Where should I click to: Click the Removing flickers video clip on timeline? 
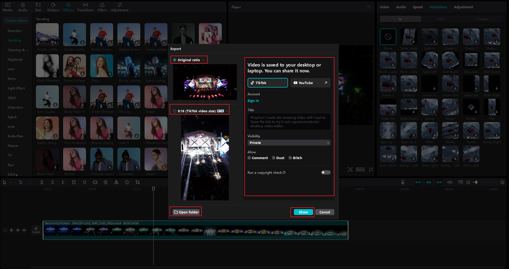[195, 230]
